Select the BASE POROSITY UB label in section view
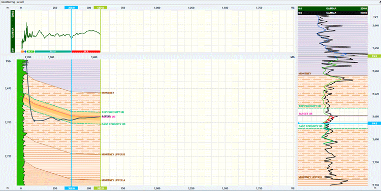 (x=113, y=124)
